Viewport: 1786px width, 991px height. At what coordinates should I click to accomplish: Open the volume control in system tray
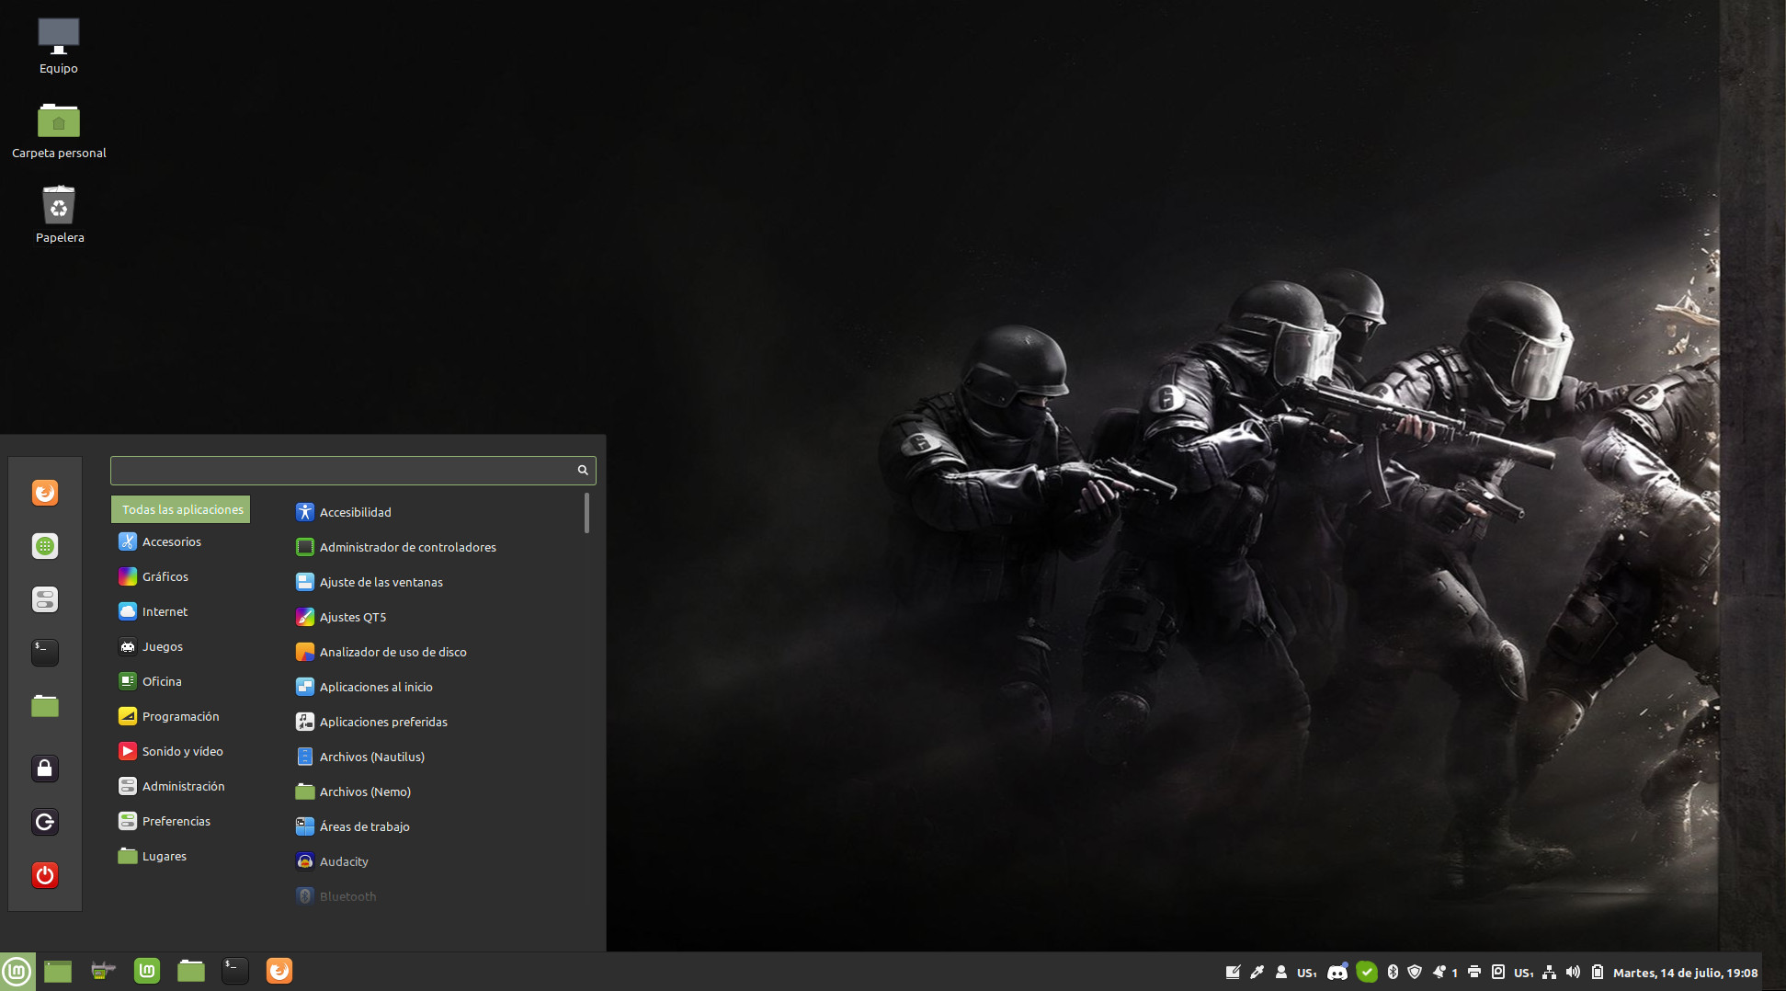coord(1573,972)
